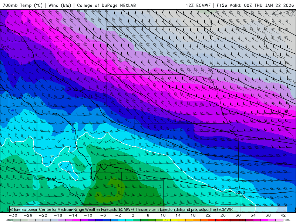
Task: Click the '30' colorbar tick label
Action: [238, 215]
